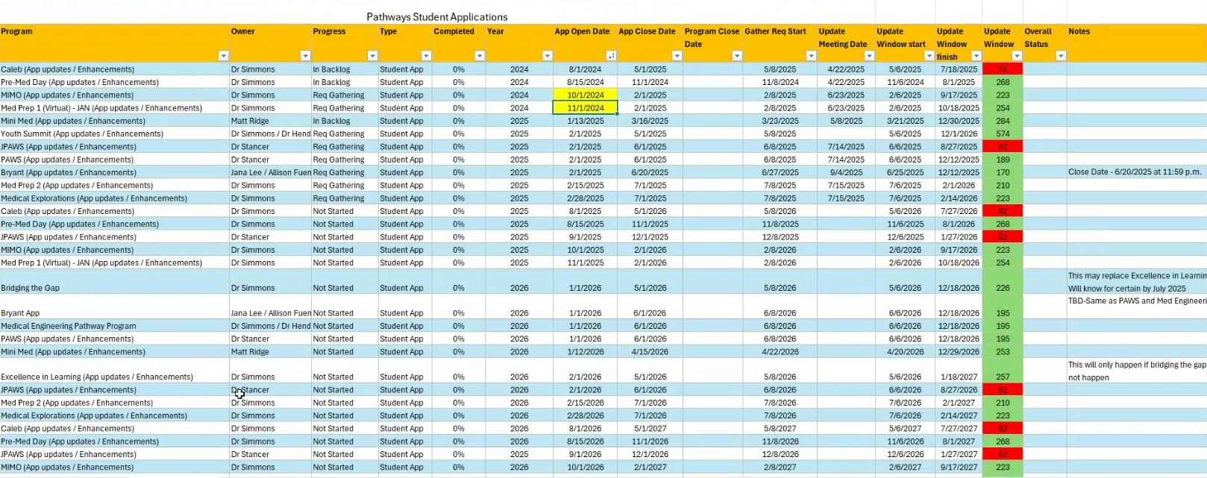The image size is (1207, 478).
Task: Select the App Close Date cell '4/15/2026'
Action: pos(650,352)
